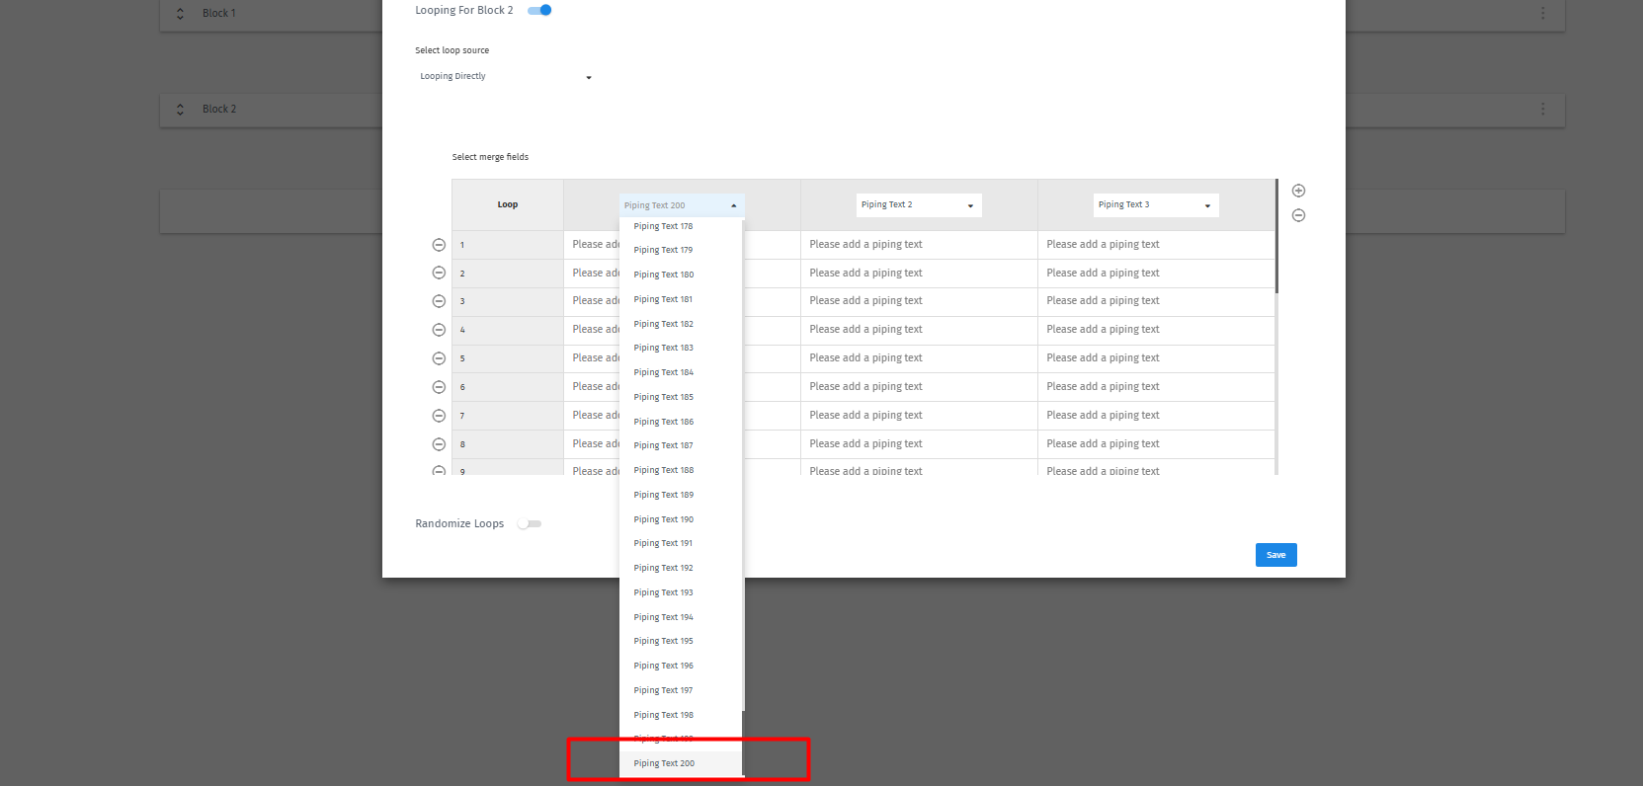The image size is (1643, 786).
Task: Edit row 1 Piping Text 3 cell
Action: [1156, 244]
